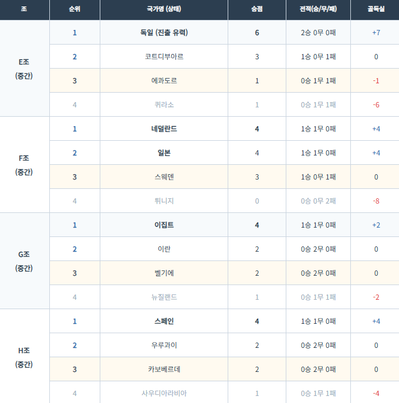
Task: Select the E조 (중간) group cell
Action: click(x=24, y=69)
